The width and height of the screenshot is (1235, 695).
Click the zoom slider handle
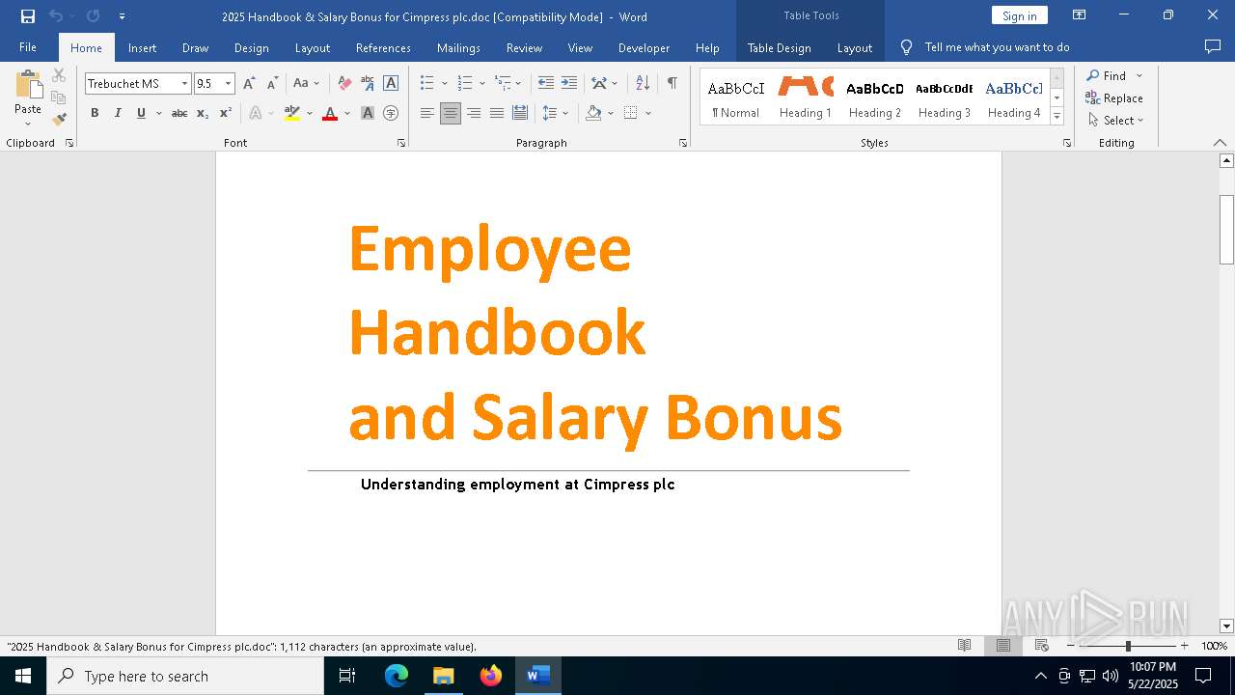(1128, 646)
